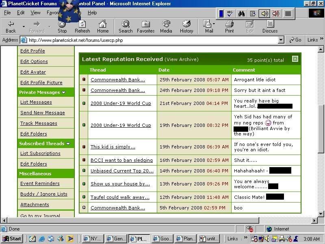Click the Go button next to address bar
Screen dimensions: 325x244
coord(295,40)
